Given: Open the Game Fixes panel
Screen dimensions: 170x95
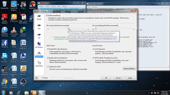Looking at the screenshot, I should click(39, 64).
